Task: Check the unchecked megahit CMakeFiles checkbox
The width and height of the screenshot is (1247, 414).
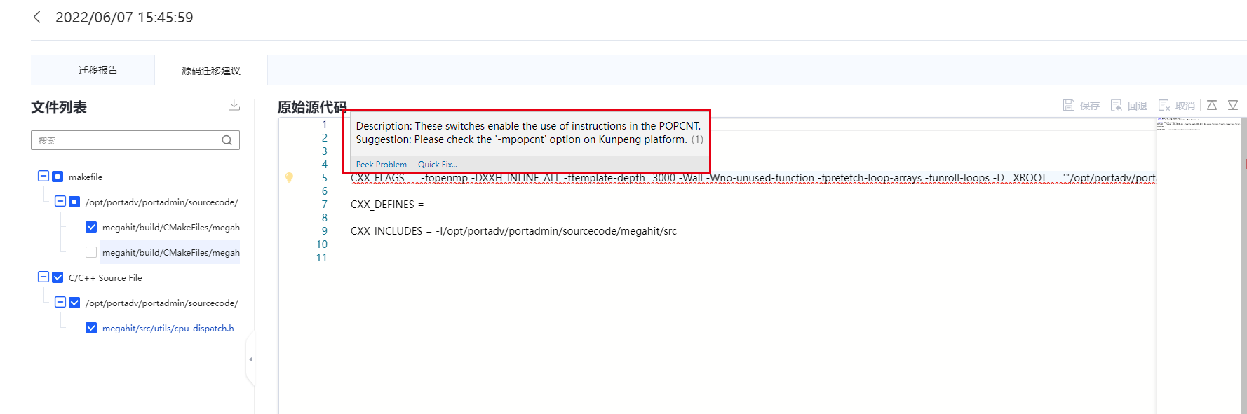Action: pos(91,252)
